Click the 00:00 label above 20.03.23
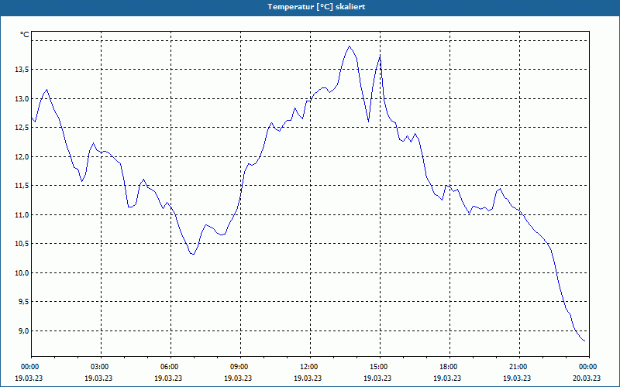Image resolution: width=620 pixels, height=387 pixels. click(x=589, y=367)
